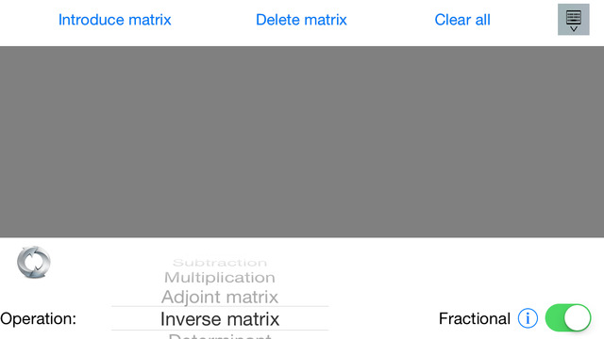Screen dimensions: 604x339
Task: Tap the selected Inverse matrix row
Action: [220, 318]
